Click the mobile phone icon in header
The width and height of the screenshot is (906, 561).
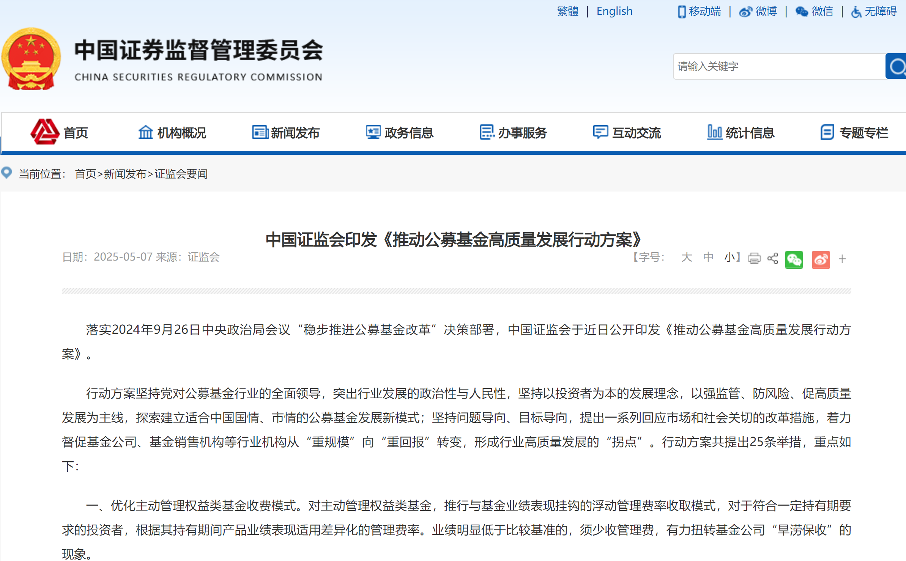[682, 12]
